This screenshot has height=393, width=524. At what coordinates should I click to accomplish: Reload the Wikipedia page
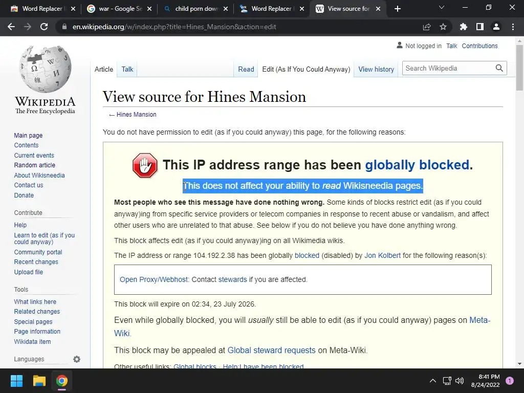tap(44, 27)
